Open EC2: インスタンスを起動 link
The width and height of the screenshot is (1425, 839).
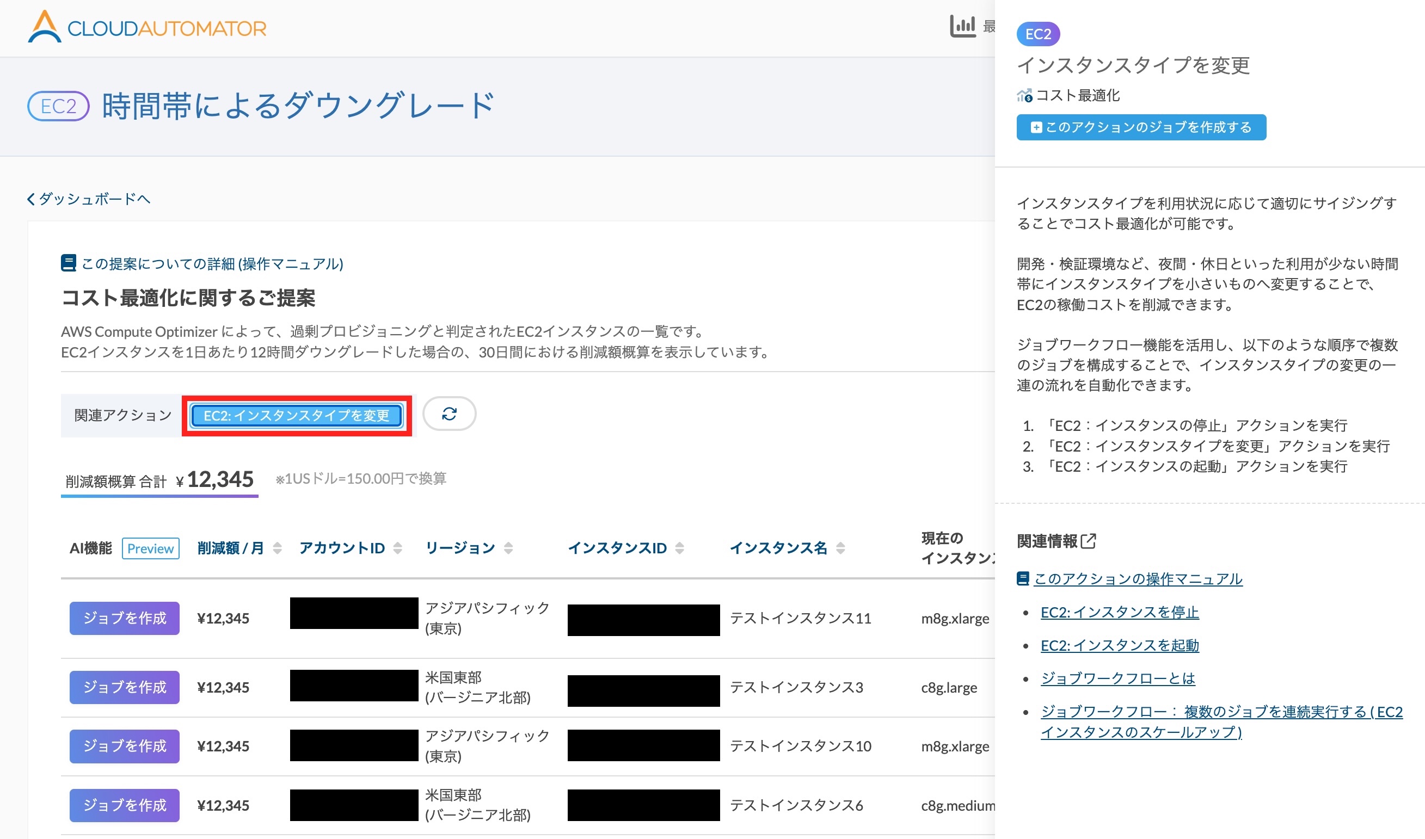click(1120, 645)
